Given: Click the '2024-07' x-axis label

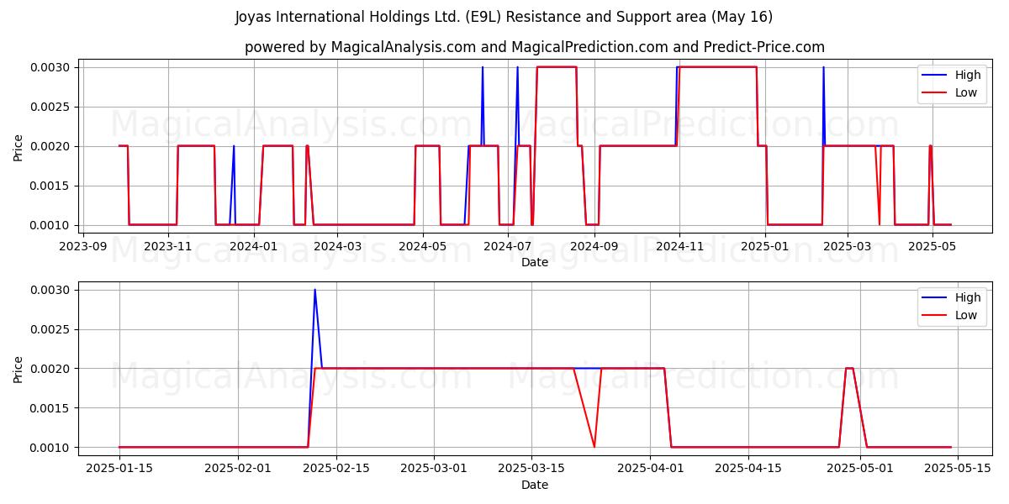Looking at the screenshot, I should click(x=510, y=246).
